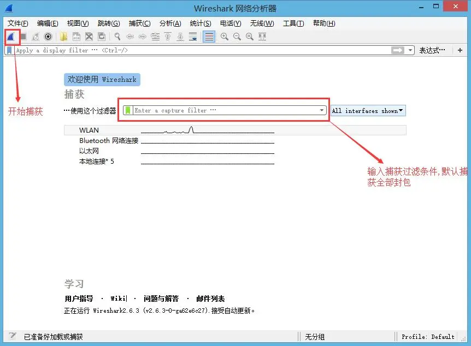The height and width of the screenshot is (346, 471).
Task: Click the 无分组 status bar text
Action: [315, 337]
